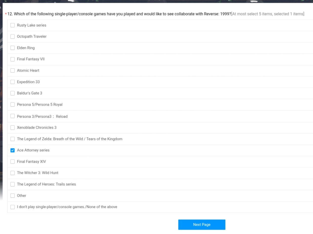The width and height of the screenshot is (313, 234).
Task: Select the Trails series checkbox
Action: coord(12,184)
